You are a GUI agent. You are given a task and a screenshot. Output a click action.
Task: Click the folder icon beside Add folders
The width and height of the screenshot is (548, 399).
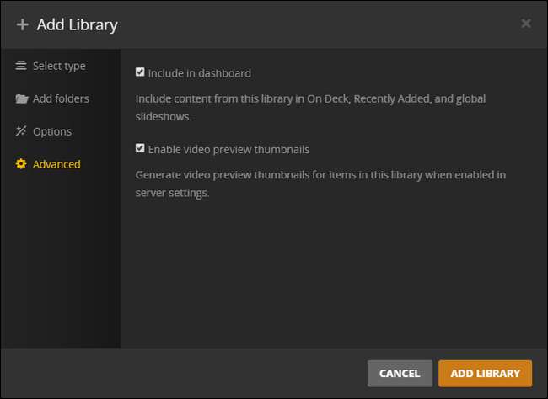pos(21,98)
